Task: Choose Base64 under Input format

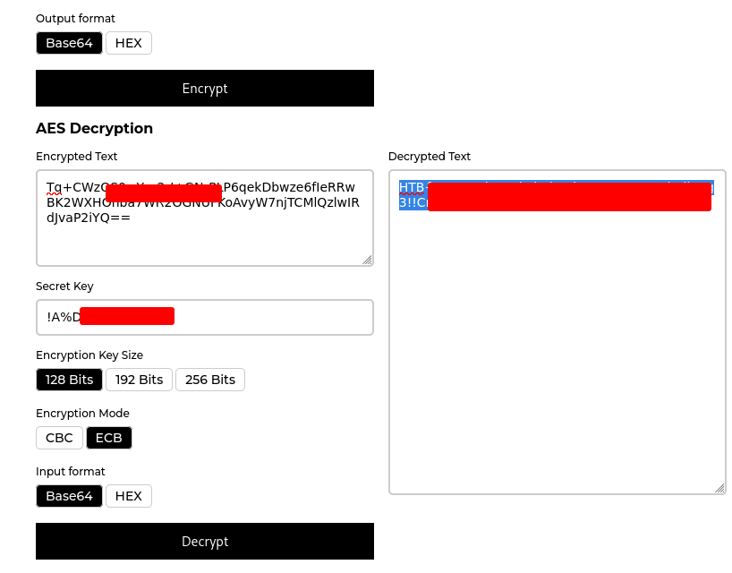Action: [x=69, y=496]
